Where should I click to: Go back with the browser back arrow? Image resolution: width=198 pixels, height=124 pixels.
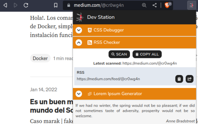point(5,5)
